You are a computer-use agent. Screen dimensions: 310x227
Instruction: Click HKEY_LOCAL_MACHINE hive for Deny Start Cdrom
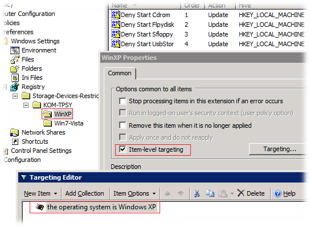click(x=271, y=15)
